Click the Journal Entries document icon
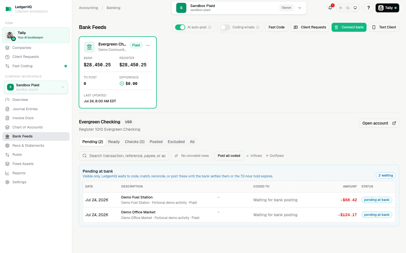Image resolution: width=406 pixels, height=253 pixels. (x=7, y=109)
